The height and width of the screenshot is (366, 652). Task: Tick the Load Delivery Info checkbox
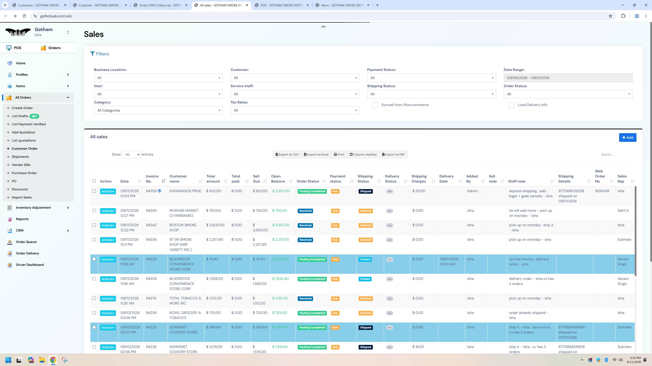pyautogui.click(x=511, y=105)
